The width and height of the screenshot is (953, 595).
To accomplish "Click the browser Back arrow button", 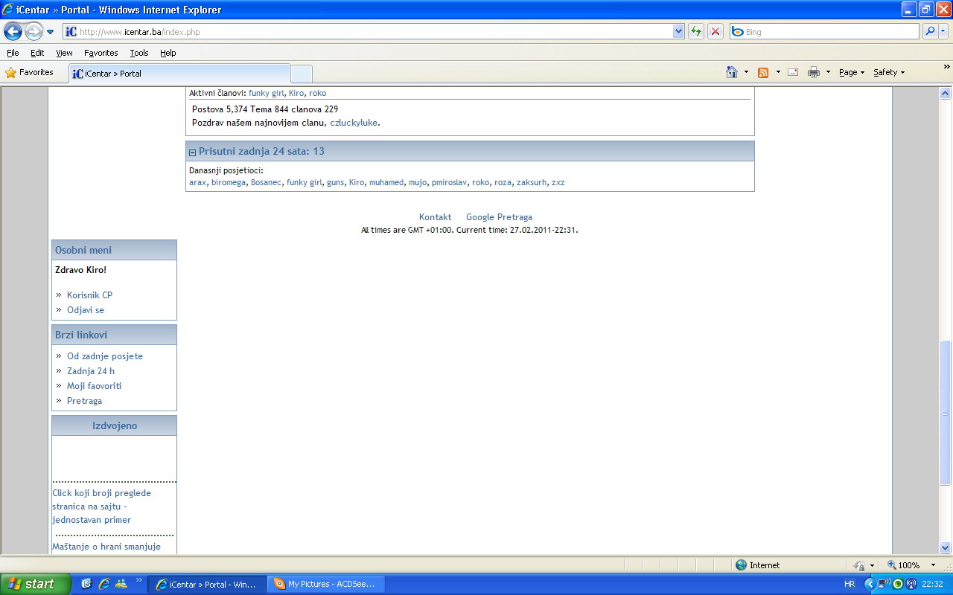I will (x=13, y=31).
